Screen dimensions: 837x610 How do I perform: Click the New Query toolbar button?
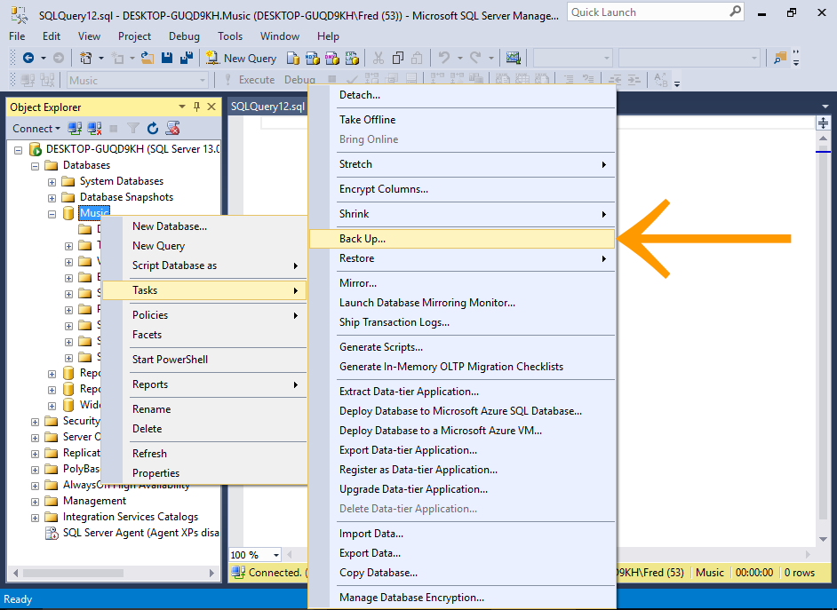click(241, 58)
